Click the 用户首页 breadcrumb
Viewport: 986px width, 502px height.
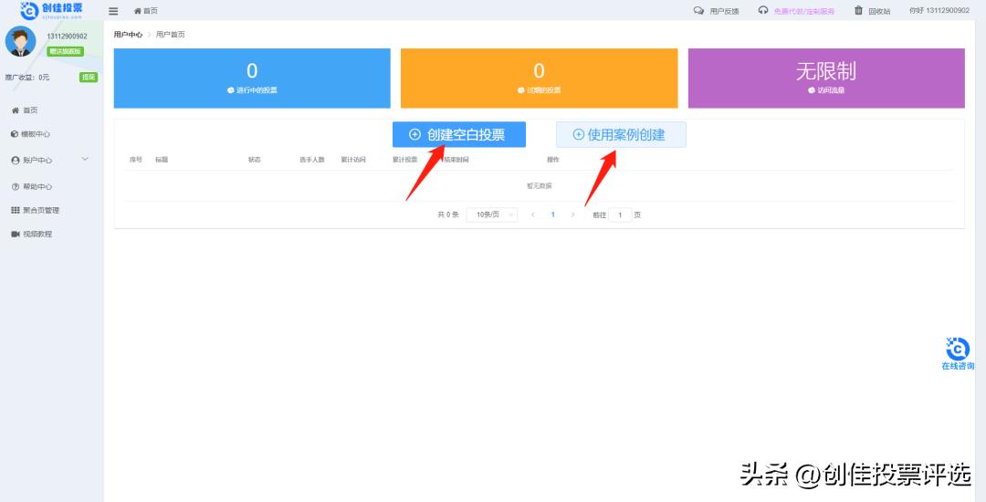(x=171, y=35)
